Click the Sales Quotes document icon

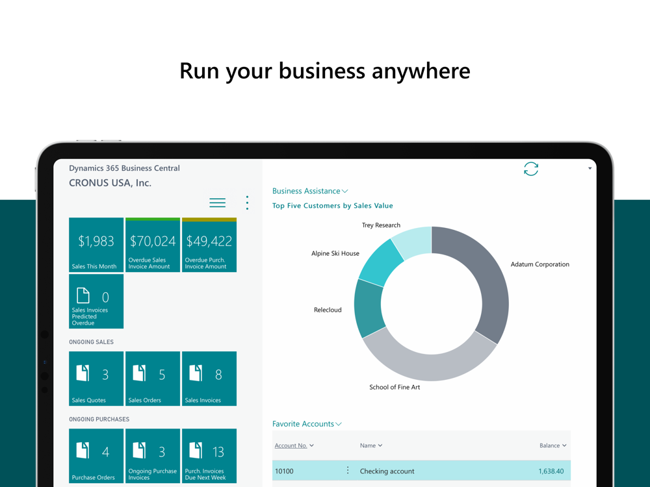[83, 373]
